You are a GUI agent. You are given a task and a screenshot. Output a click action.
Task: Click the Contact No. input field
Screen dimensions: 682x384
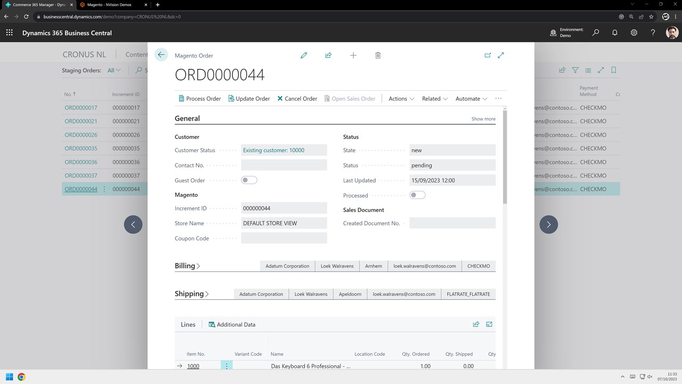tap(284, 165)
